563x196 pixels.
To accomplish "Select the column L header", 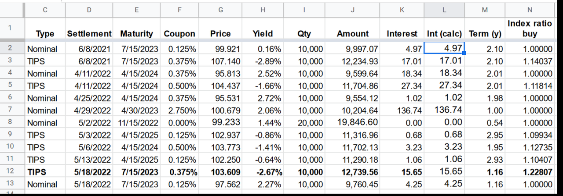I will coord(444,10).
